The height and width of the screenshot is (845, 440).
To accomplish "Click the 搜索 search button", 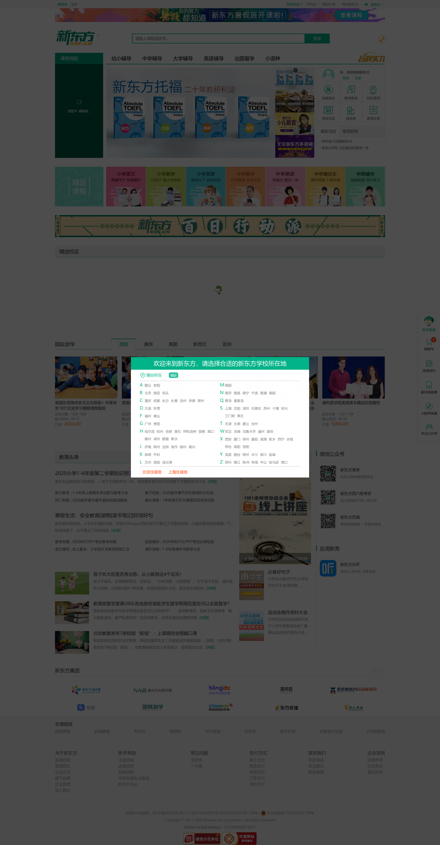I will (x=317, y=39).
